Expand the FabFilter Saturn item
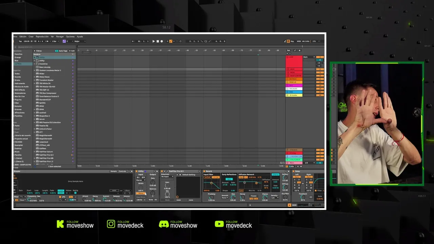Screen dimensions: 434x244 (35, 152)
